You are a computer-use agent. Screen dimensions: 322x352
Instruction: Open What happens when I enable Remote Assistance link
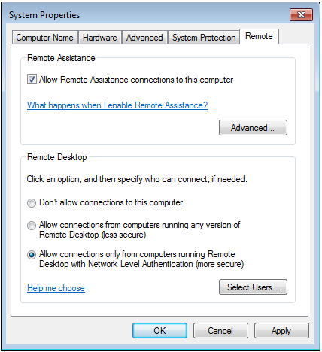(x=117, y=105)
